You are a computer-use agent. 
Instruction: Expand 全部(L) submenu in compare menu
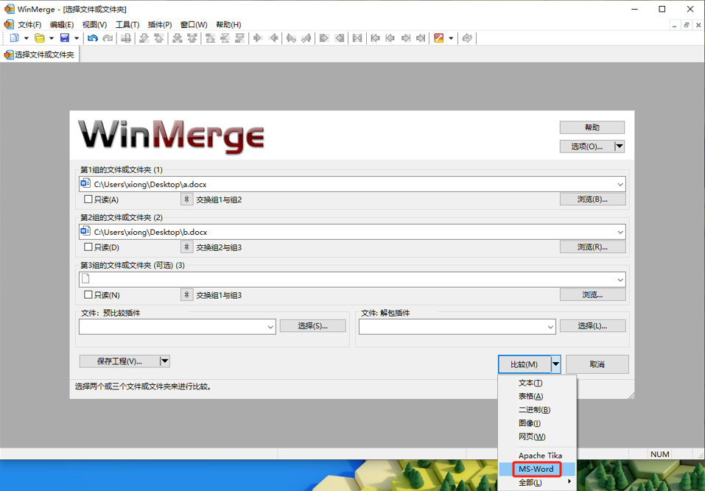tap(537, 482)
